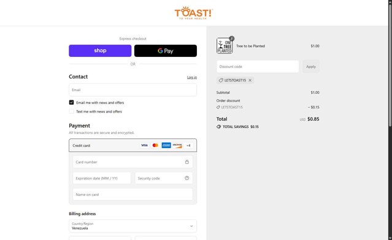Open the Security code help icon
This screenshot has width=392, height=240.
click(x=186, y=178)
